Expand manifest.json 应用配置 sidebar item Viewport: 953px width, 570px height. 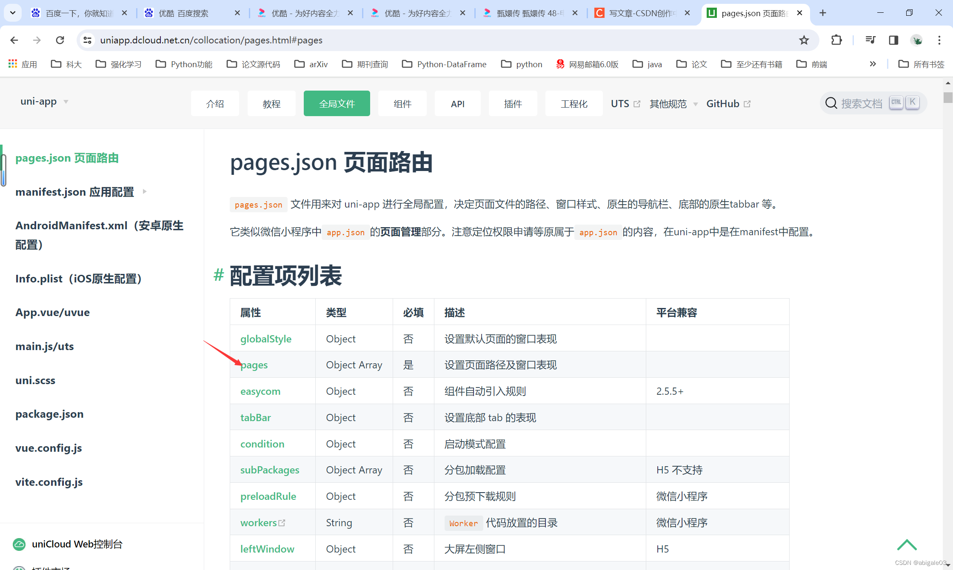click(x=81, y=192)
